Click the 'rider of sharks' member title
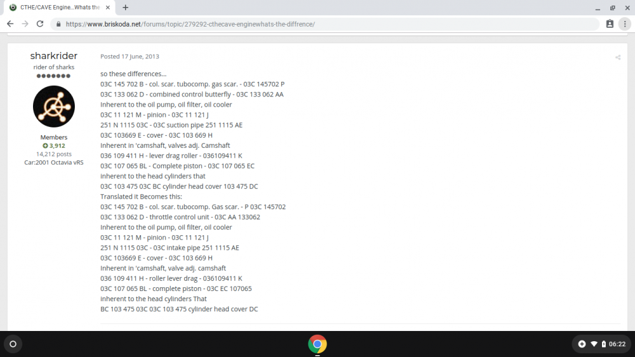The image size is (635, 357). tap(54, 67)
